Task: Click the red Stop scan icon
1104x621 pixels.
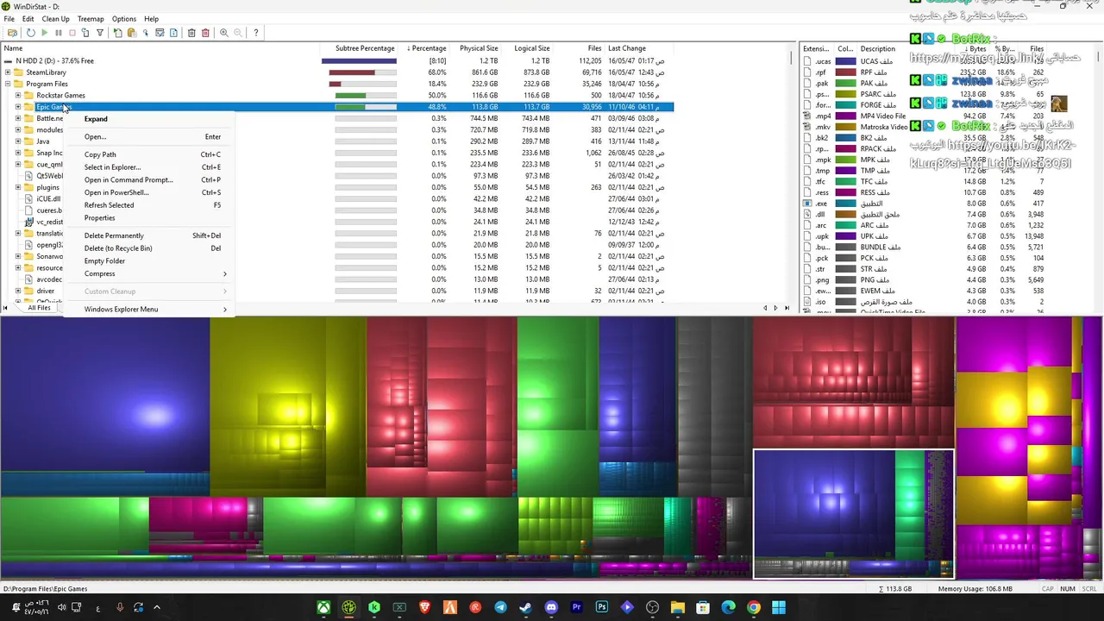Action: pos(72,33)
